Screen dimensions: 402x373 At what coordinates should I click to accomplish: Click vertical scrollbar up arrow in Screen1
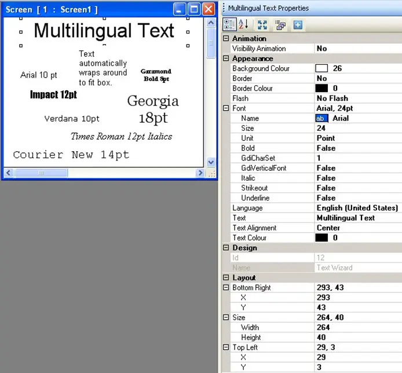(211, 23)
